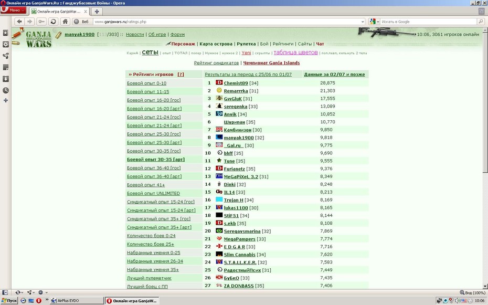Click smiley icon next to Remarrrka

click(x=219, y=90)
